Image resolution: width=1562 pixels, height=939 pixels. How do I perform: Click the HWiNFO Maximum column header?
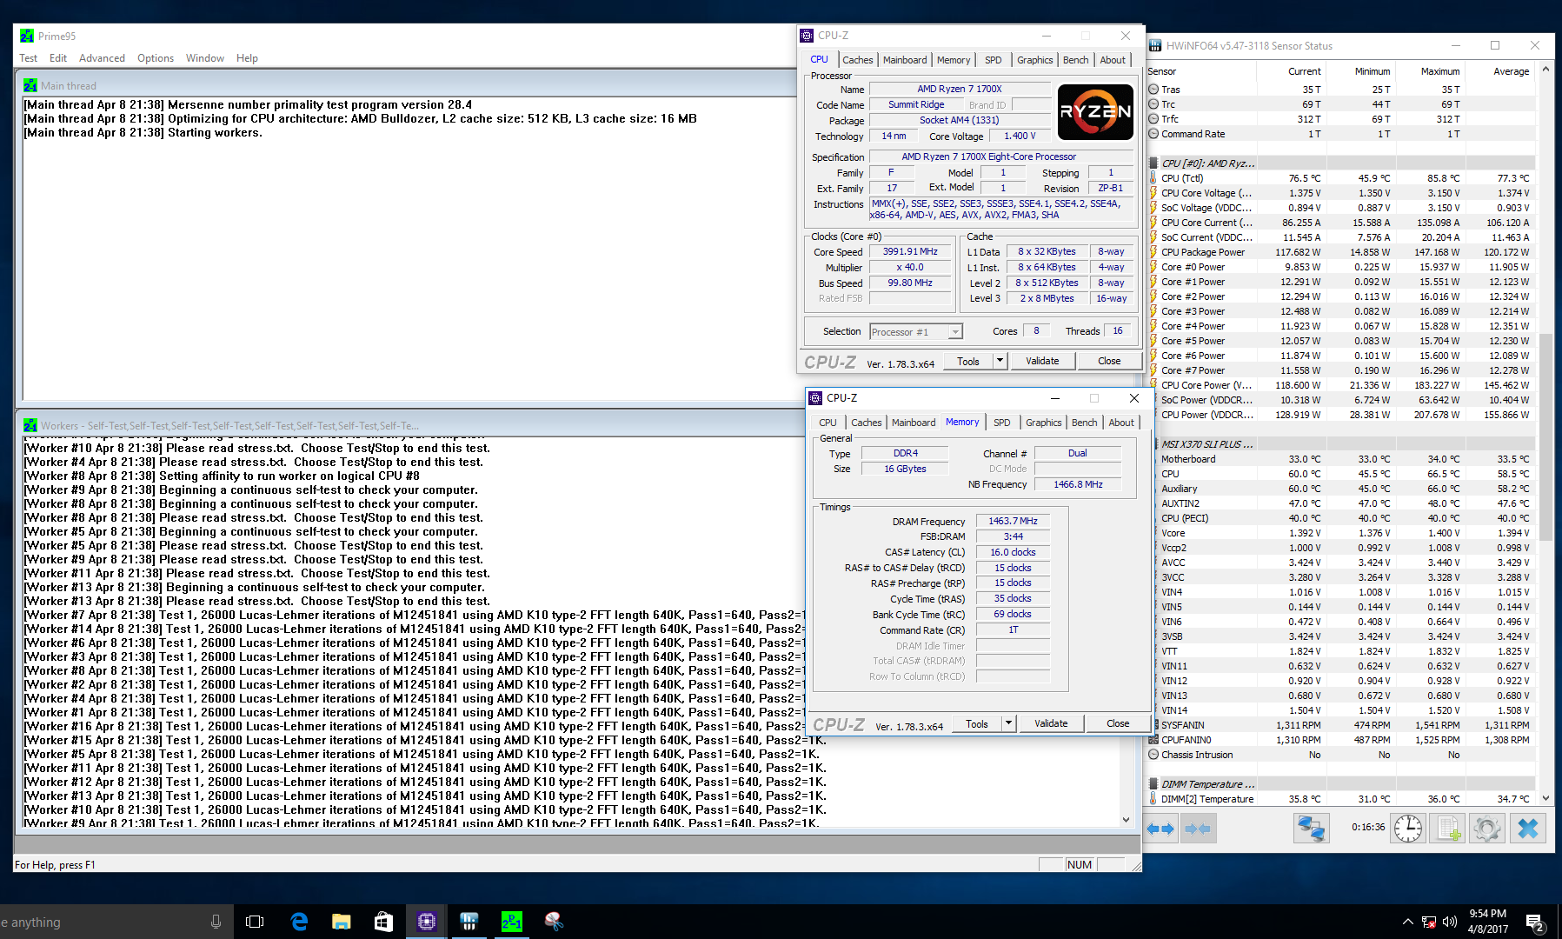tap(1431, 71)
